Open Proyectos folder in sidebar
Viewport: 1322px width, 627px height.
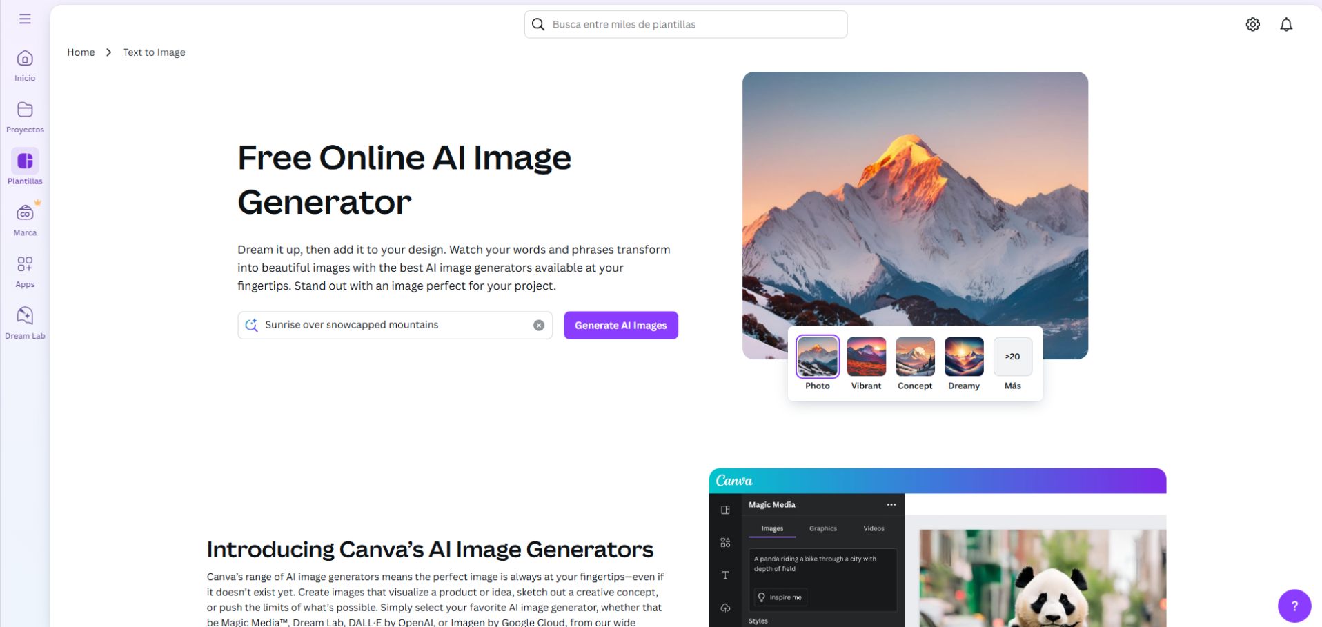pos(25,118)
